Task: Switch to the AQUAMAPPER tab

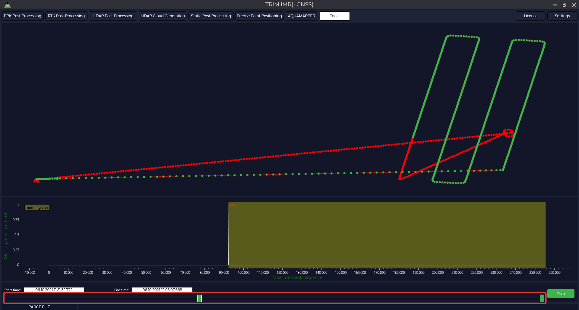Action: [x=302, y=16]
